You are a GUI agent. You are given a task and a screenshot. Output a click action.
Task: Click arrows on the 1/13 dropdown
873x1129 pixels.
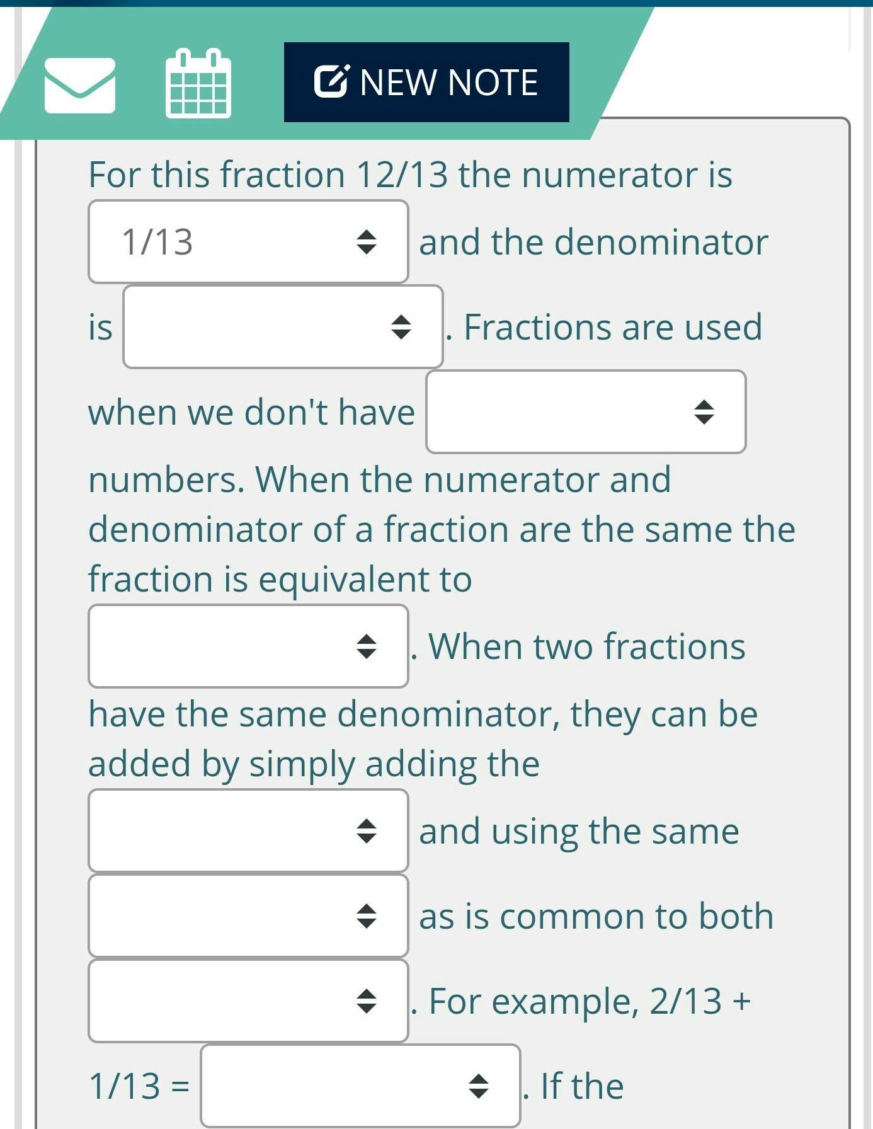click(x=366, y=242)
